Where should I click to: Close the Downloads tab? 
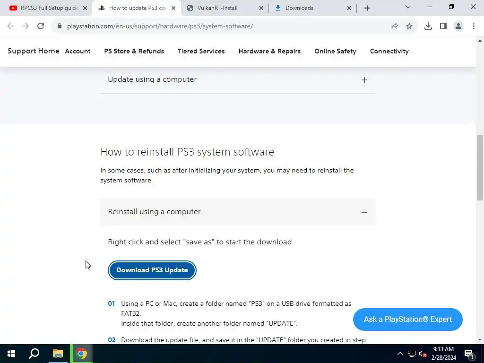[x=349, y=8]
